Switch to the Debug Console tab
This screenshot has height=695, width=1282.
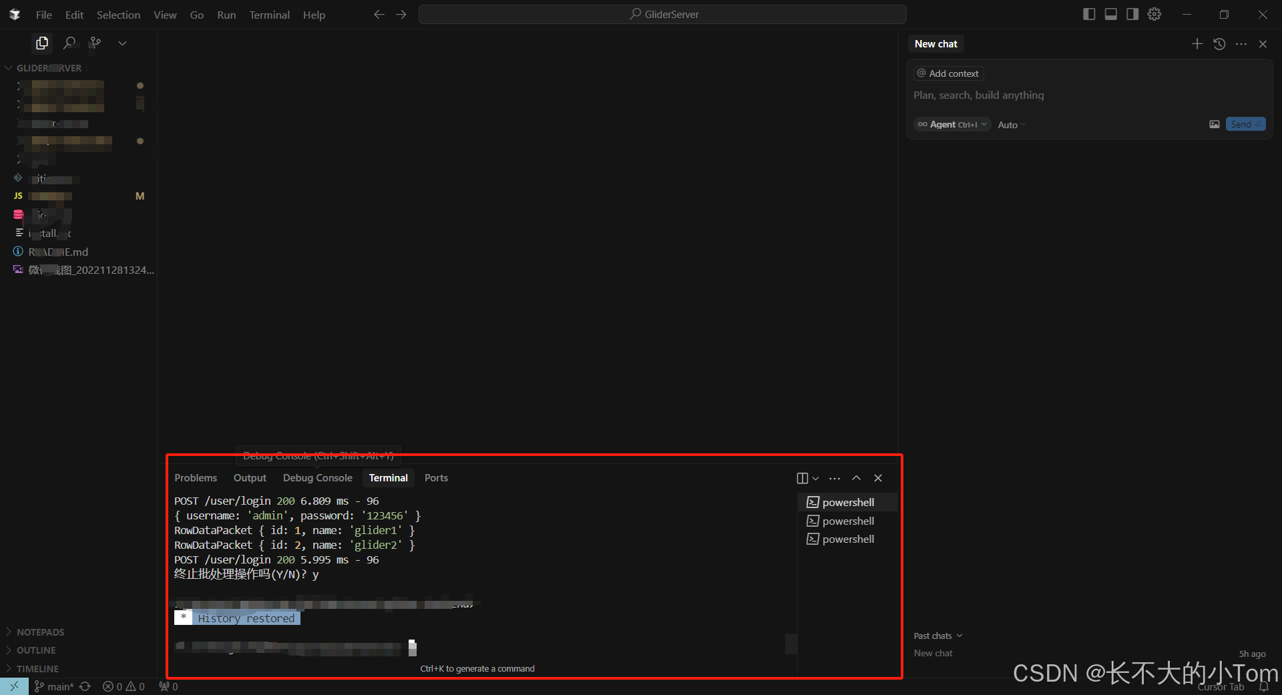[317, 478]
